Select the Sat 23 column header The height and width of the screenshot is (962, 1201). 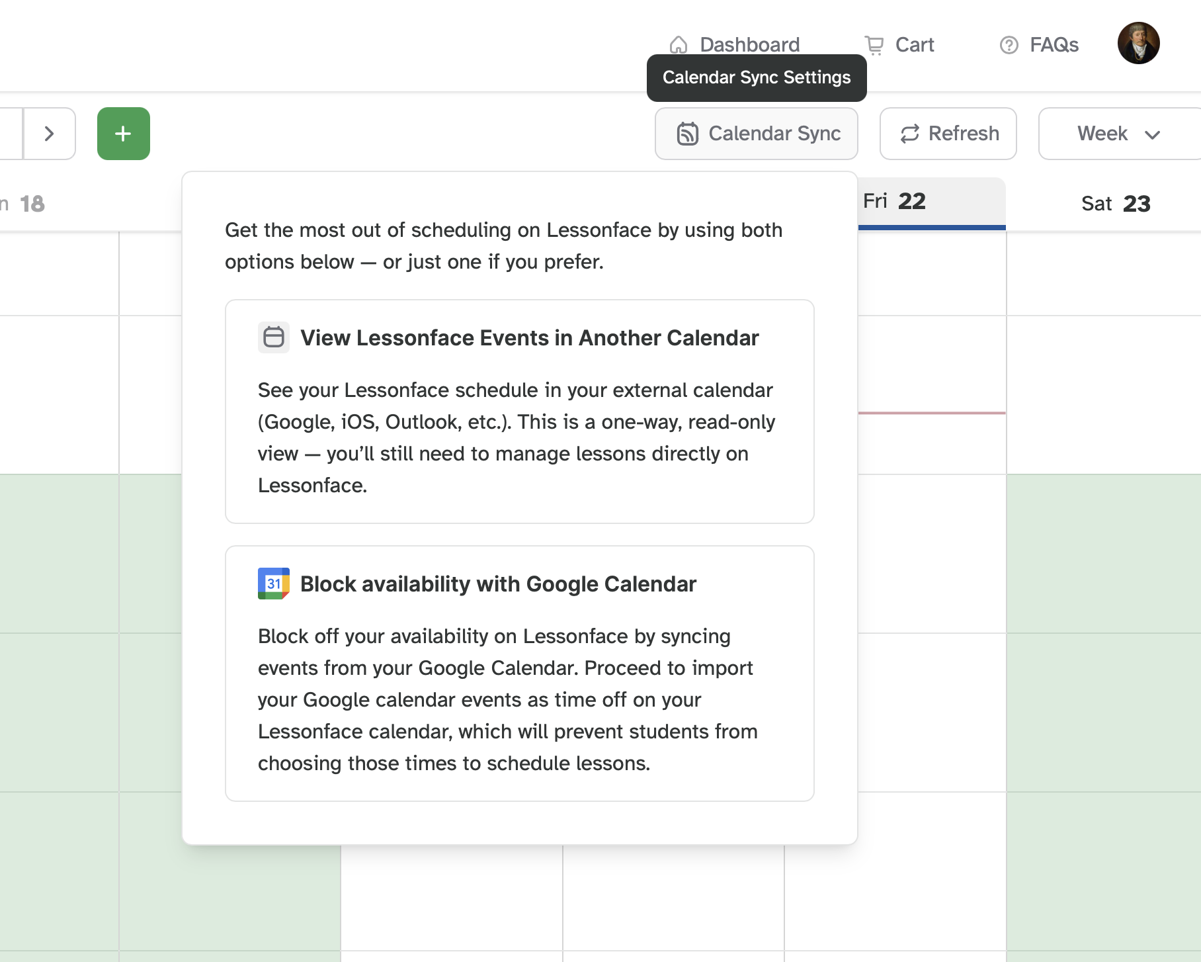point(1117,203)
